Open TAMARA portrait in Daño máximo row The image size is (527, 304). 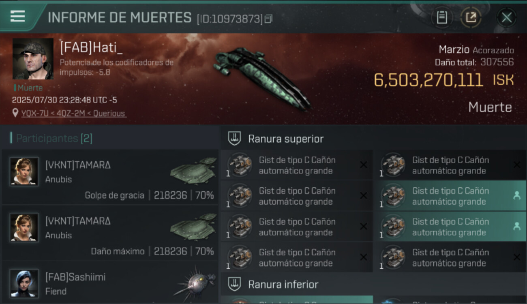(24, 227)
